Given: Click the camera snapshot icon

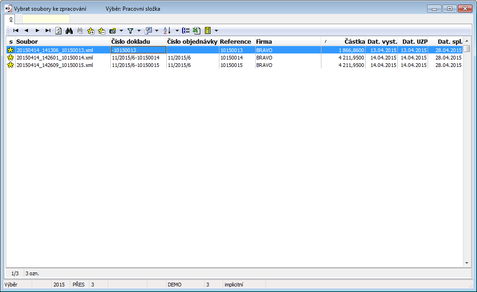Looking at the screenshot, I should (x=113, y=31).
